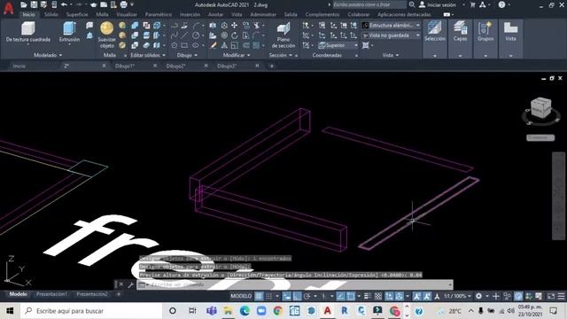Click the command line customize wrench icon
The width and height of the screenshot is (567, 319).
[x=130, y=284]
